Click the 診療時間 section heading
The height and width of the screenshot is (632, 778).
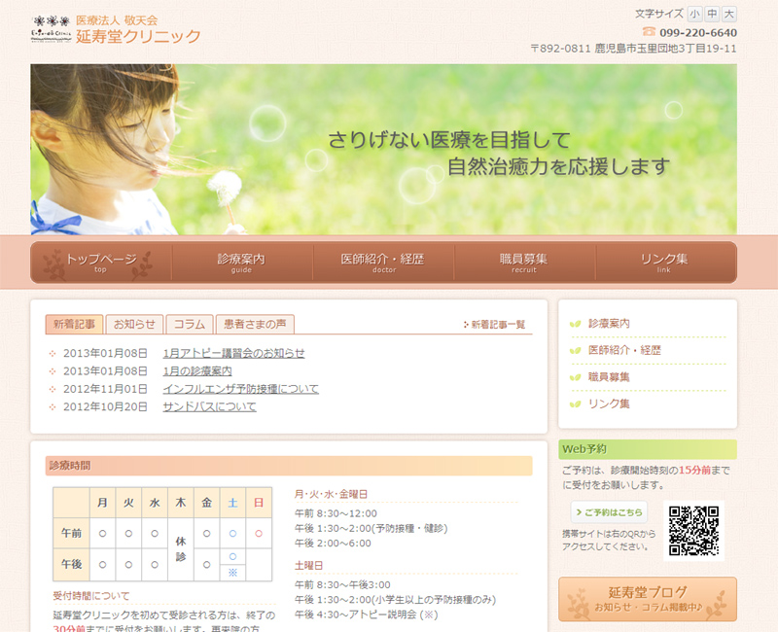coord(289,466)
